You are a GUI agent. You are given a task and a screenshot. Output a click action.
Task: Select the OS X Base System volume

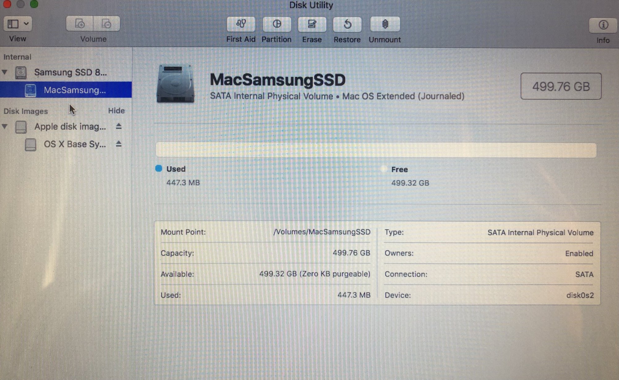[74, 144]
